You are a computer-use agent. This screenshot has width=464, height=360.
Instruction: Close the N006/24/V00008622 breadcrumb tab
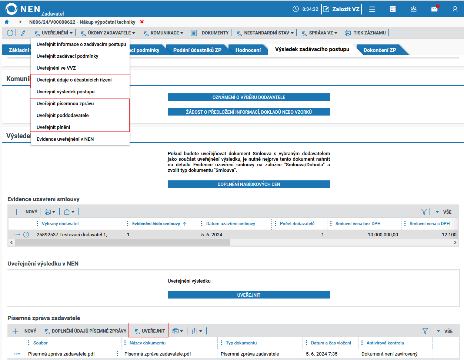(142, 22)
